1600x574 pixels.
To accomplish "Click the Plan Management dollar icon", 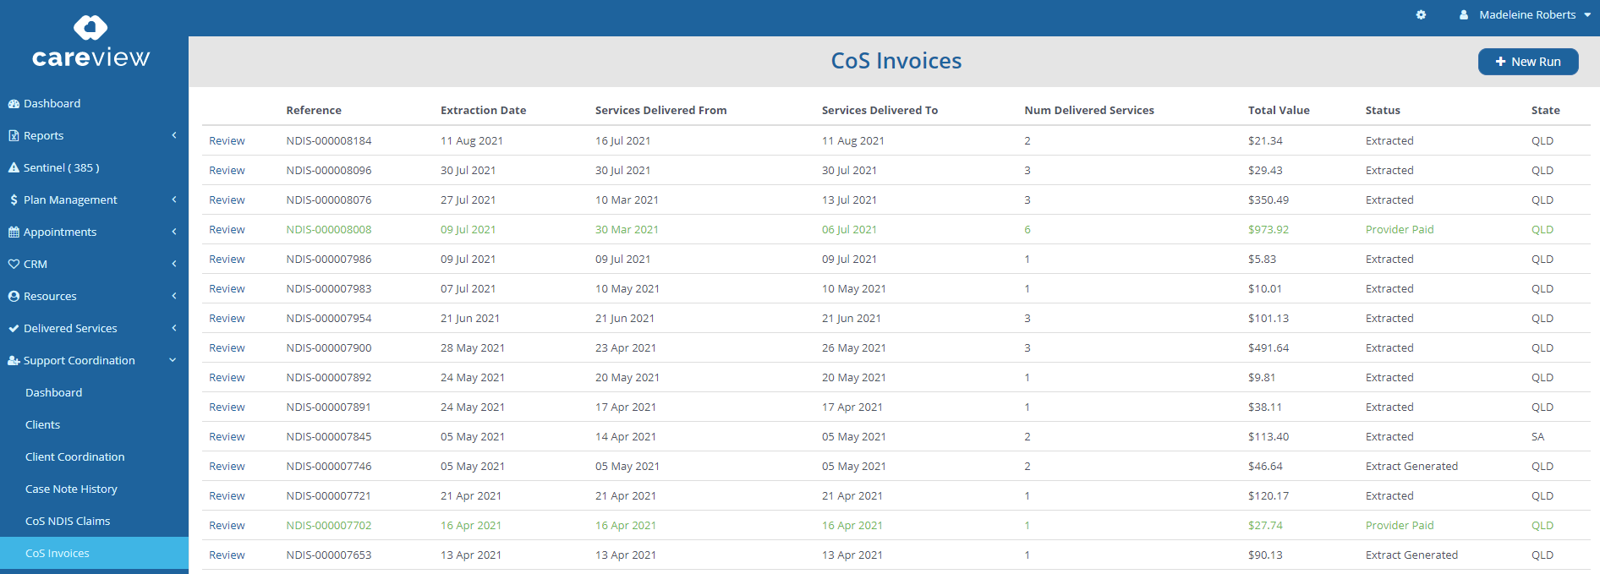I will (x=14, y=200).
